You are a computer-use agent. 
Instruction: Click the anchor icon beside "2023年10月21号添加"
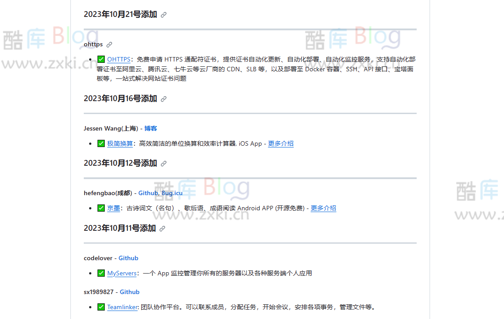click(164, 15)
